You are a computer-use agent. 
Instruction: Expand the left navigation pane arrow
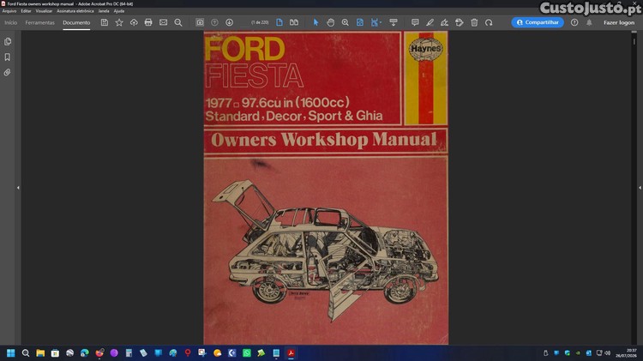pos(18,188)
